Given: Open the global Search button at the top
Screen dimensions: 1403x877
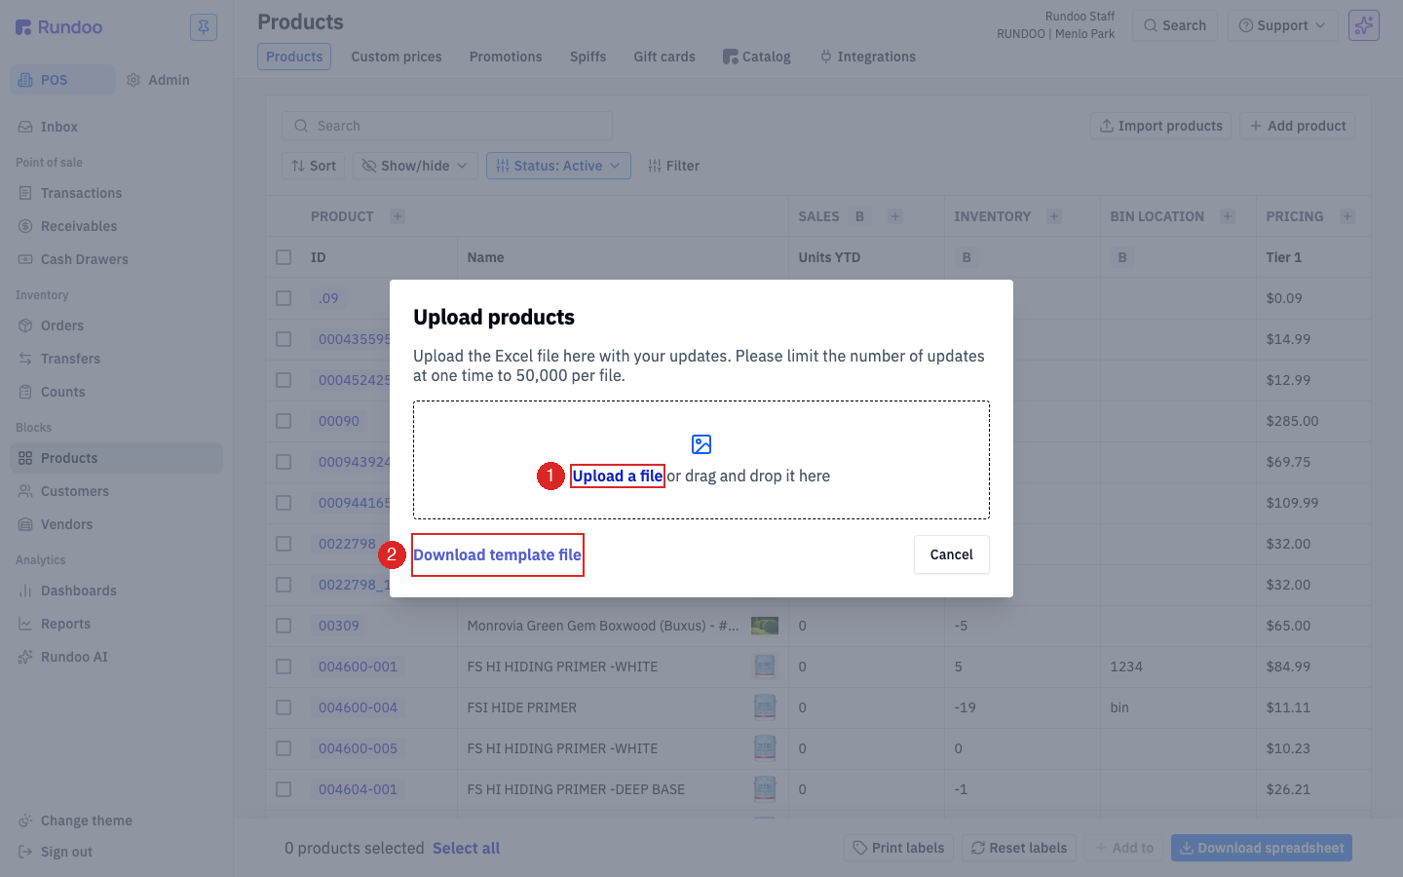Looking at the screenshot, I should 1175,25.
